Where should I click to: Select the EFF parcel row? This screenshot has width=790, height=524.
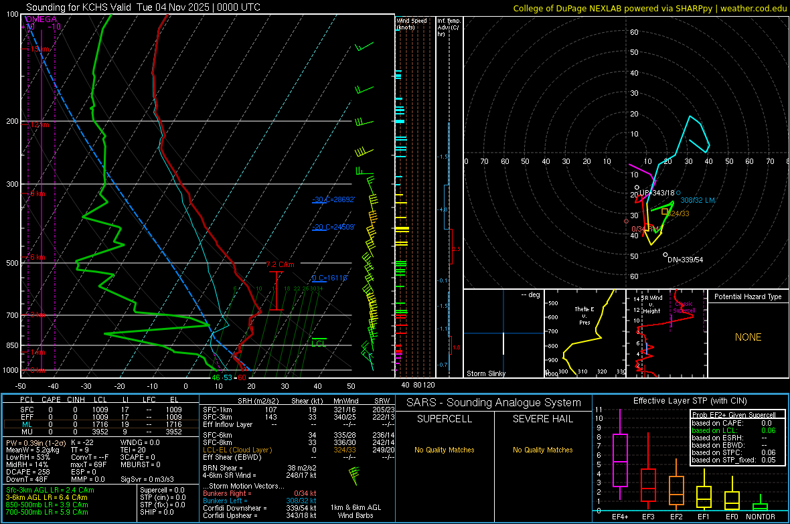[101, 417]
